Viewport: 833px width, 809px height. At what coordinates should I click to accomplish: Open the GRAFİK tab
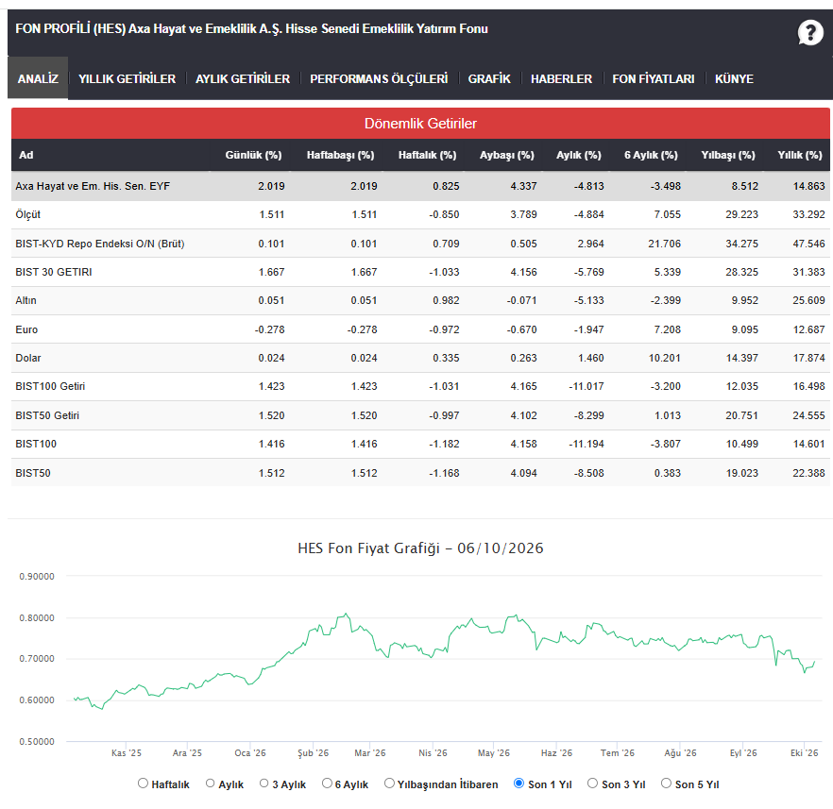[489, 78]
